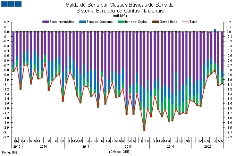Click the blue Bens de Consumo legend swatch
Screen dimensions: 236x156
coord(83,22)
